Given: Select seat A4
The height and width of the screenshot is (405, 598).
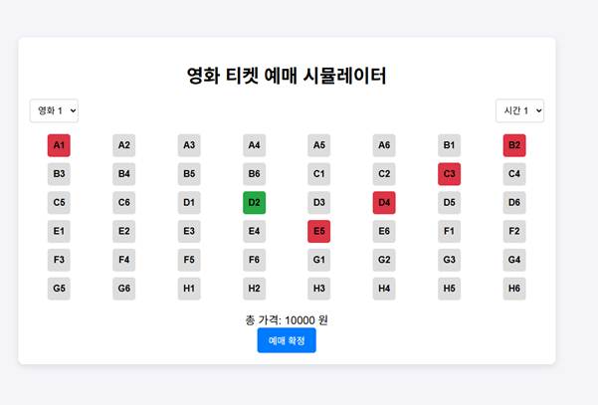Looking at the screenshot, I should pos(254,145).
